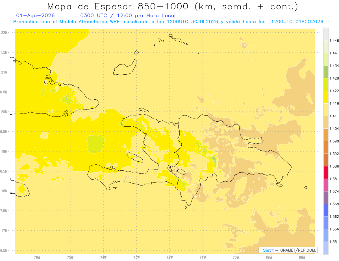339x261 pixels.
Task: Click the colorbar value 1.35
Action: point(333,242)
